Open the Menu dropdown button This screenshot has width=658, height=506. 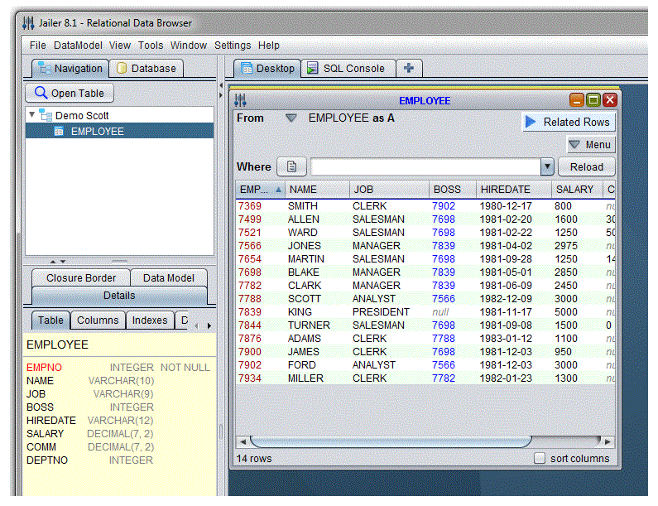[x=590, y=144]
